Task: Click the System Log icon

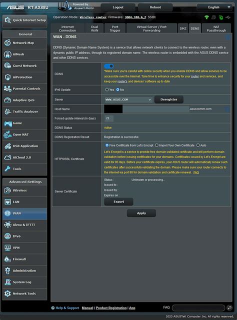Action: pyautogui.click(x=7, y=282)
